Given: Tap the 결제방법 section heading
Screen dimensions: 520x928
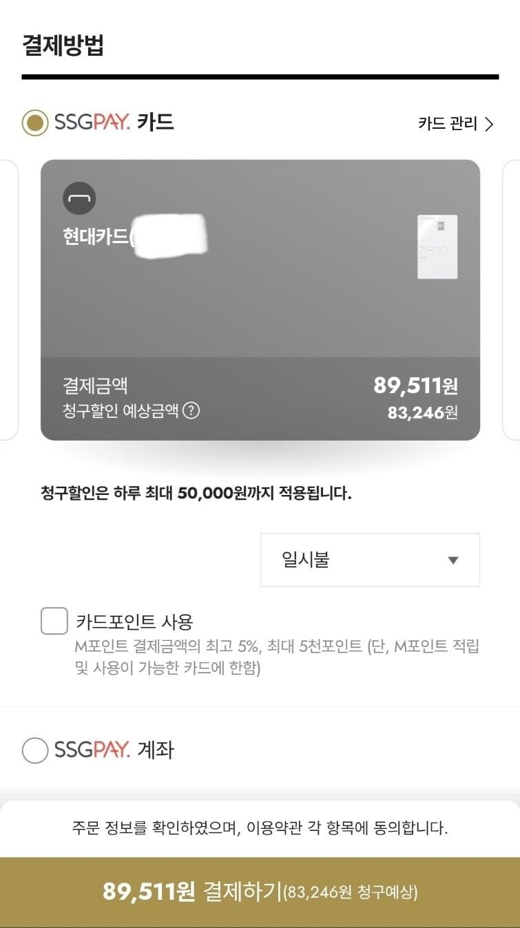Looking at the screenshot, I should click(x=63, y=45).
